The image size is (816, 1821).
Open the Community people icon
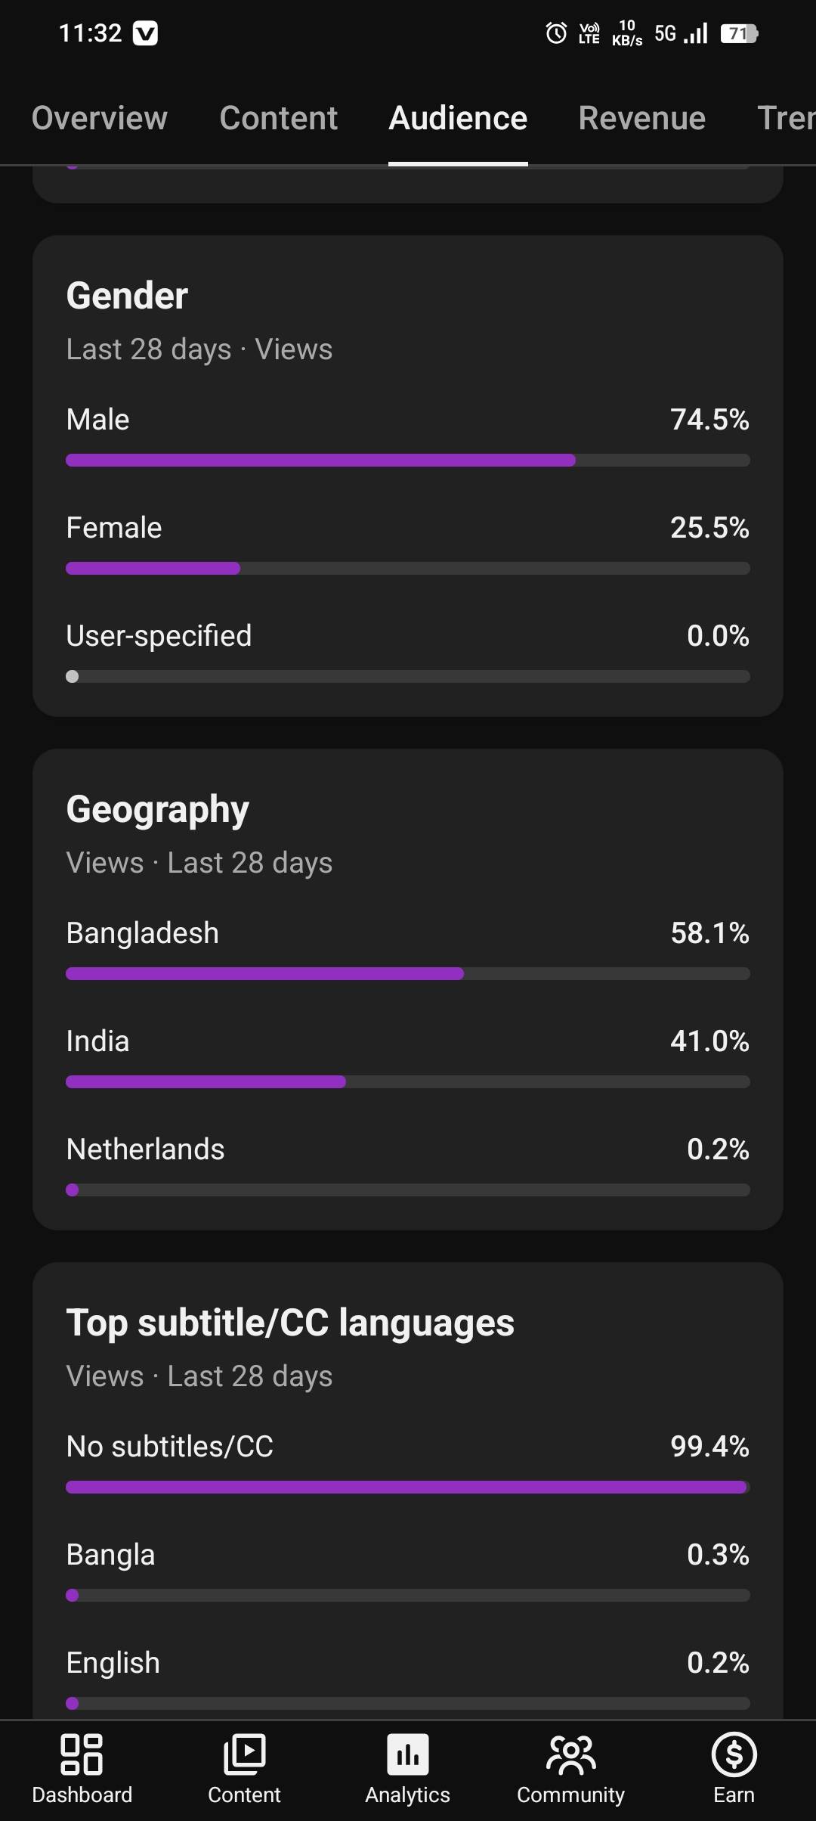tap(570, 1754)
